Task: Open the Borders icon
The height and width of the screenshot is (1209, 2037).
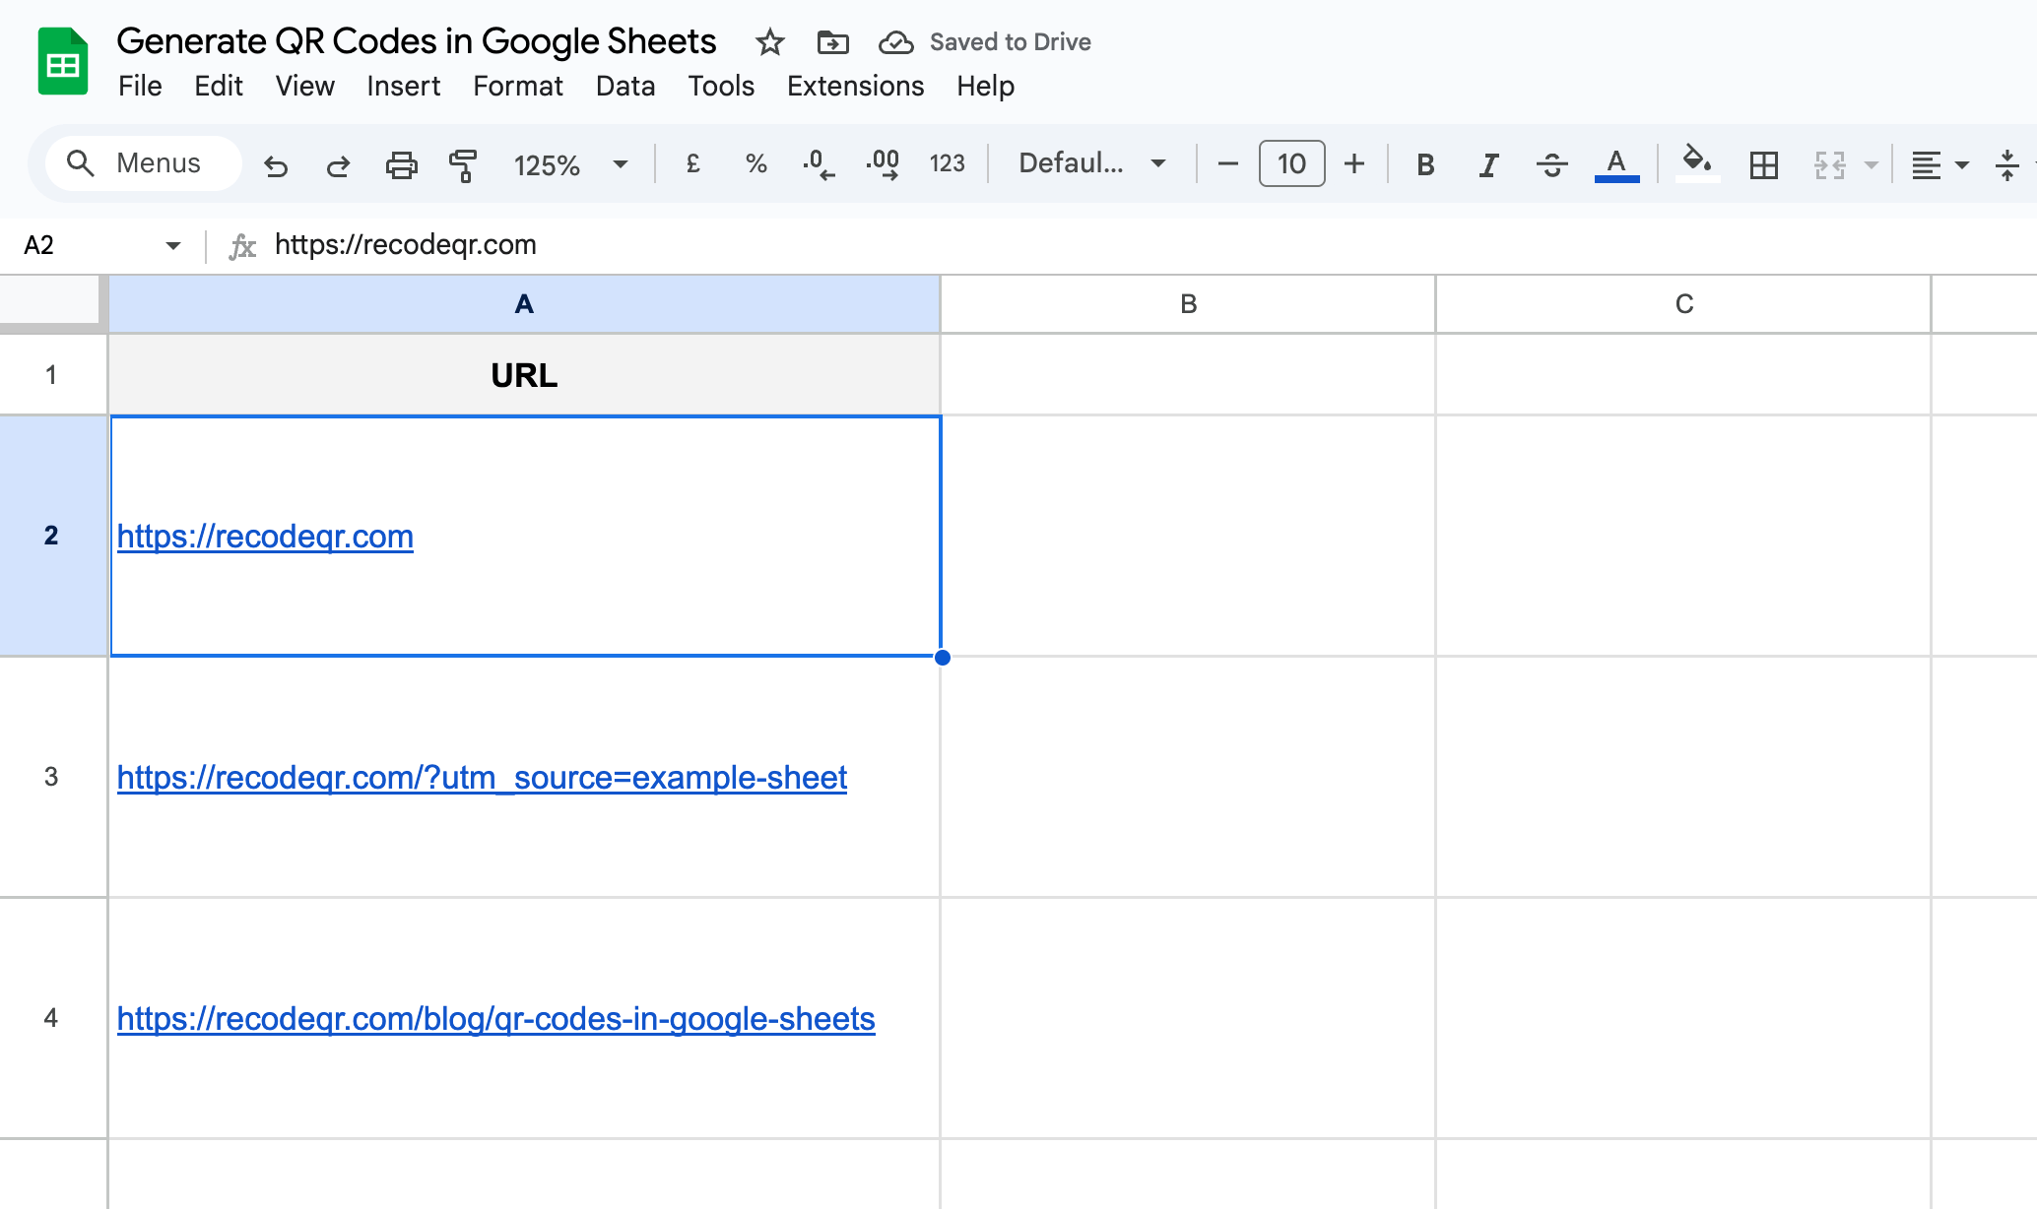Action: click(x=1763, y=164)
